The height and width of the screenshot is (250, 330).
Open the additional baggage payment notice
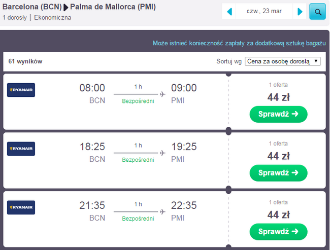[239, 43]
